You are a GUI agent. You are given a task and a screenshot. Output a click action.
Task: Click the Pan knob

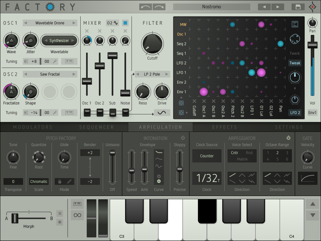point(313,23)
